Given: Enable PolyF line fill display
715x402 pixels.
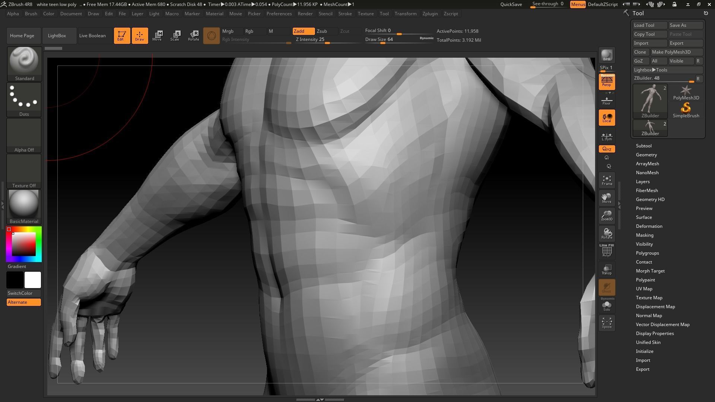Looking at the screenshot, I should [x=607, y=251].
